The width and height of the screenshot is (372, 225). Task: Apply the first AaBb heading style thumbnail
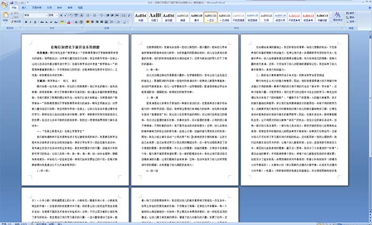141,17
